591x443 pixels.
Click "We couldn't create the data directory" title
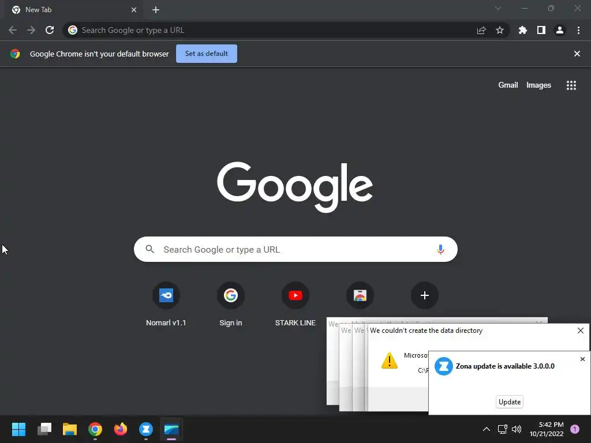point(426,331)
